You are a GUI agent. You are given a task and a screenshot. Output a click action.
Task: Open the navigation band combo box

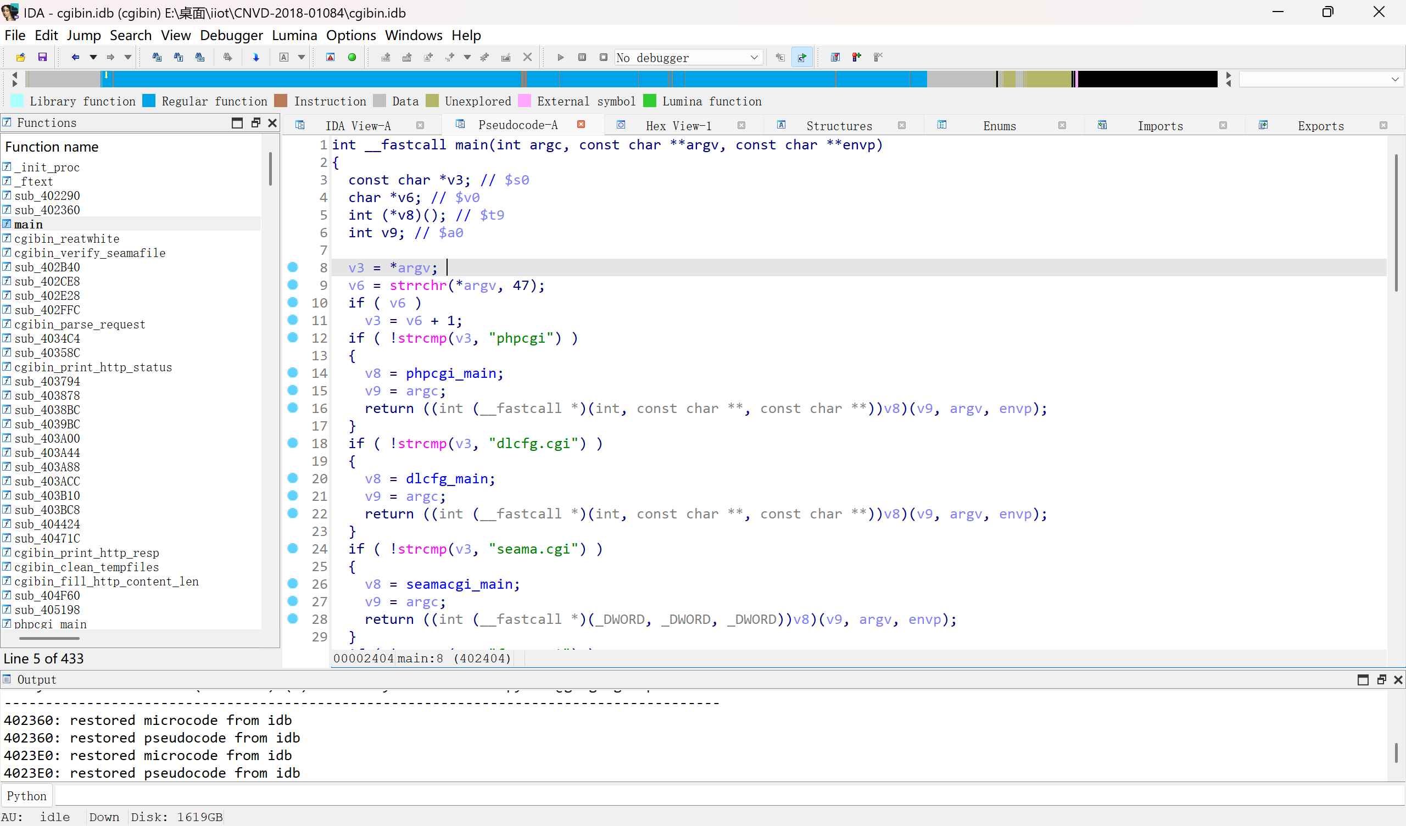pos(1320,79)
